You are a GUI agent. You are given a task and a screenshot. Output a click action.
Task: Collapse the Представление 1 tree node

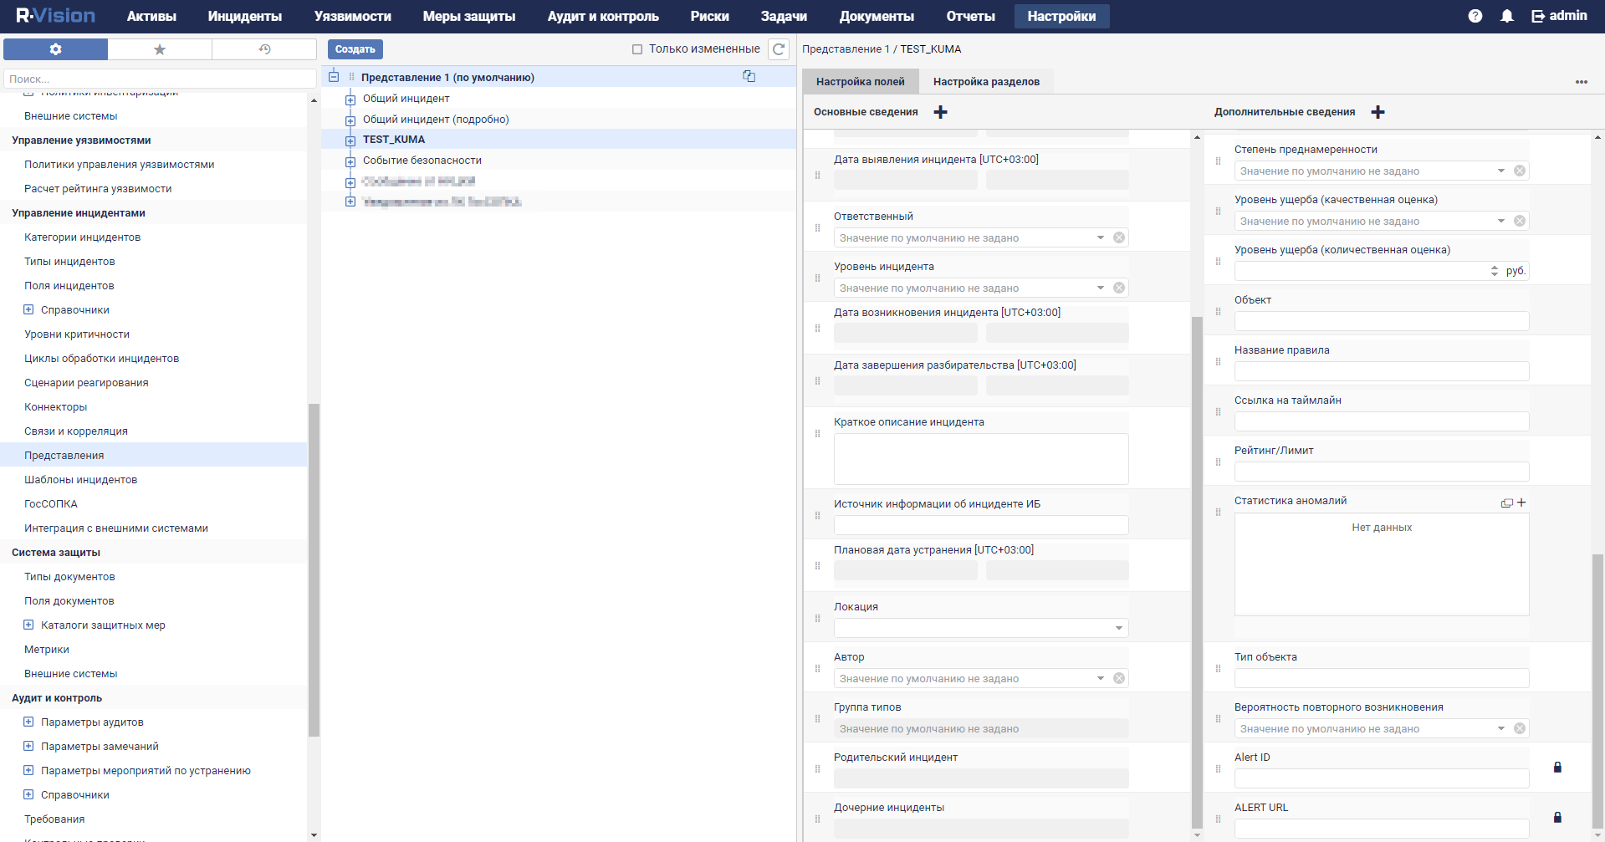pos(334,77)
